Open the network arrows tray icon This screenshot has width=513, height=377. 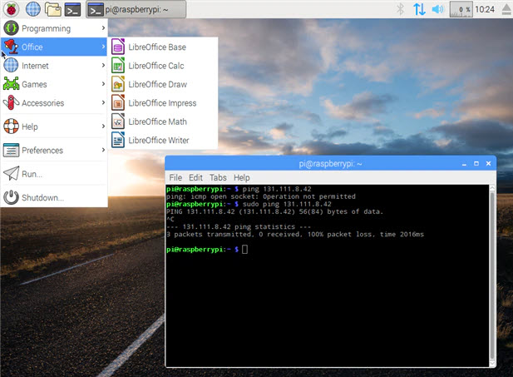(419, 9)
